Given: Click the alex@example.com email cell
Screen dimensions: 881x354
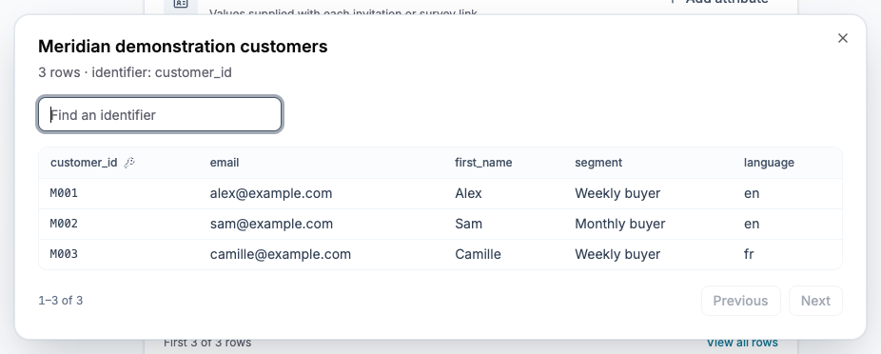Looking at the screenshot, I should point(271,193).
